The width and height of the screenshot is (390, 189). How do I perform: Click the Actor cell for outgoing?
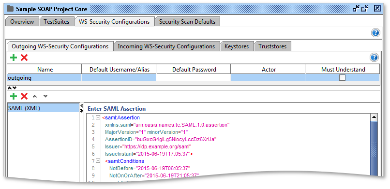[x=268, y=78]
